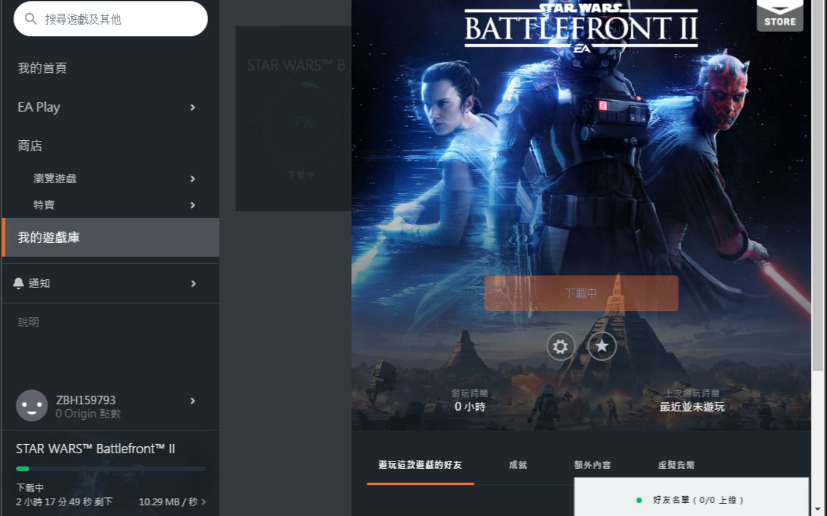
Task: Toggle the favorite star icon
Action: point(601,346)
